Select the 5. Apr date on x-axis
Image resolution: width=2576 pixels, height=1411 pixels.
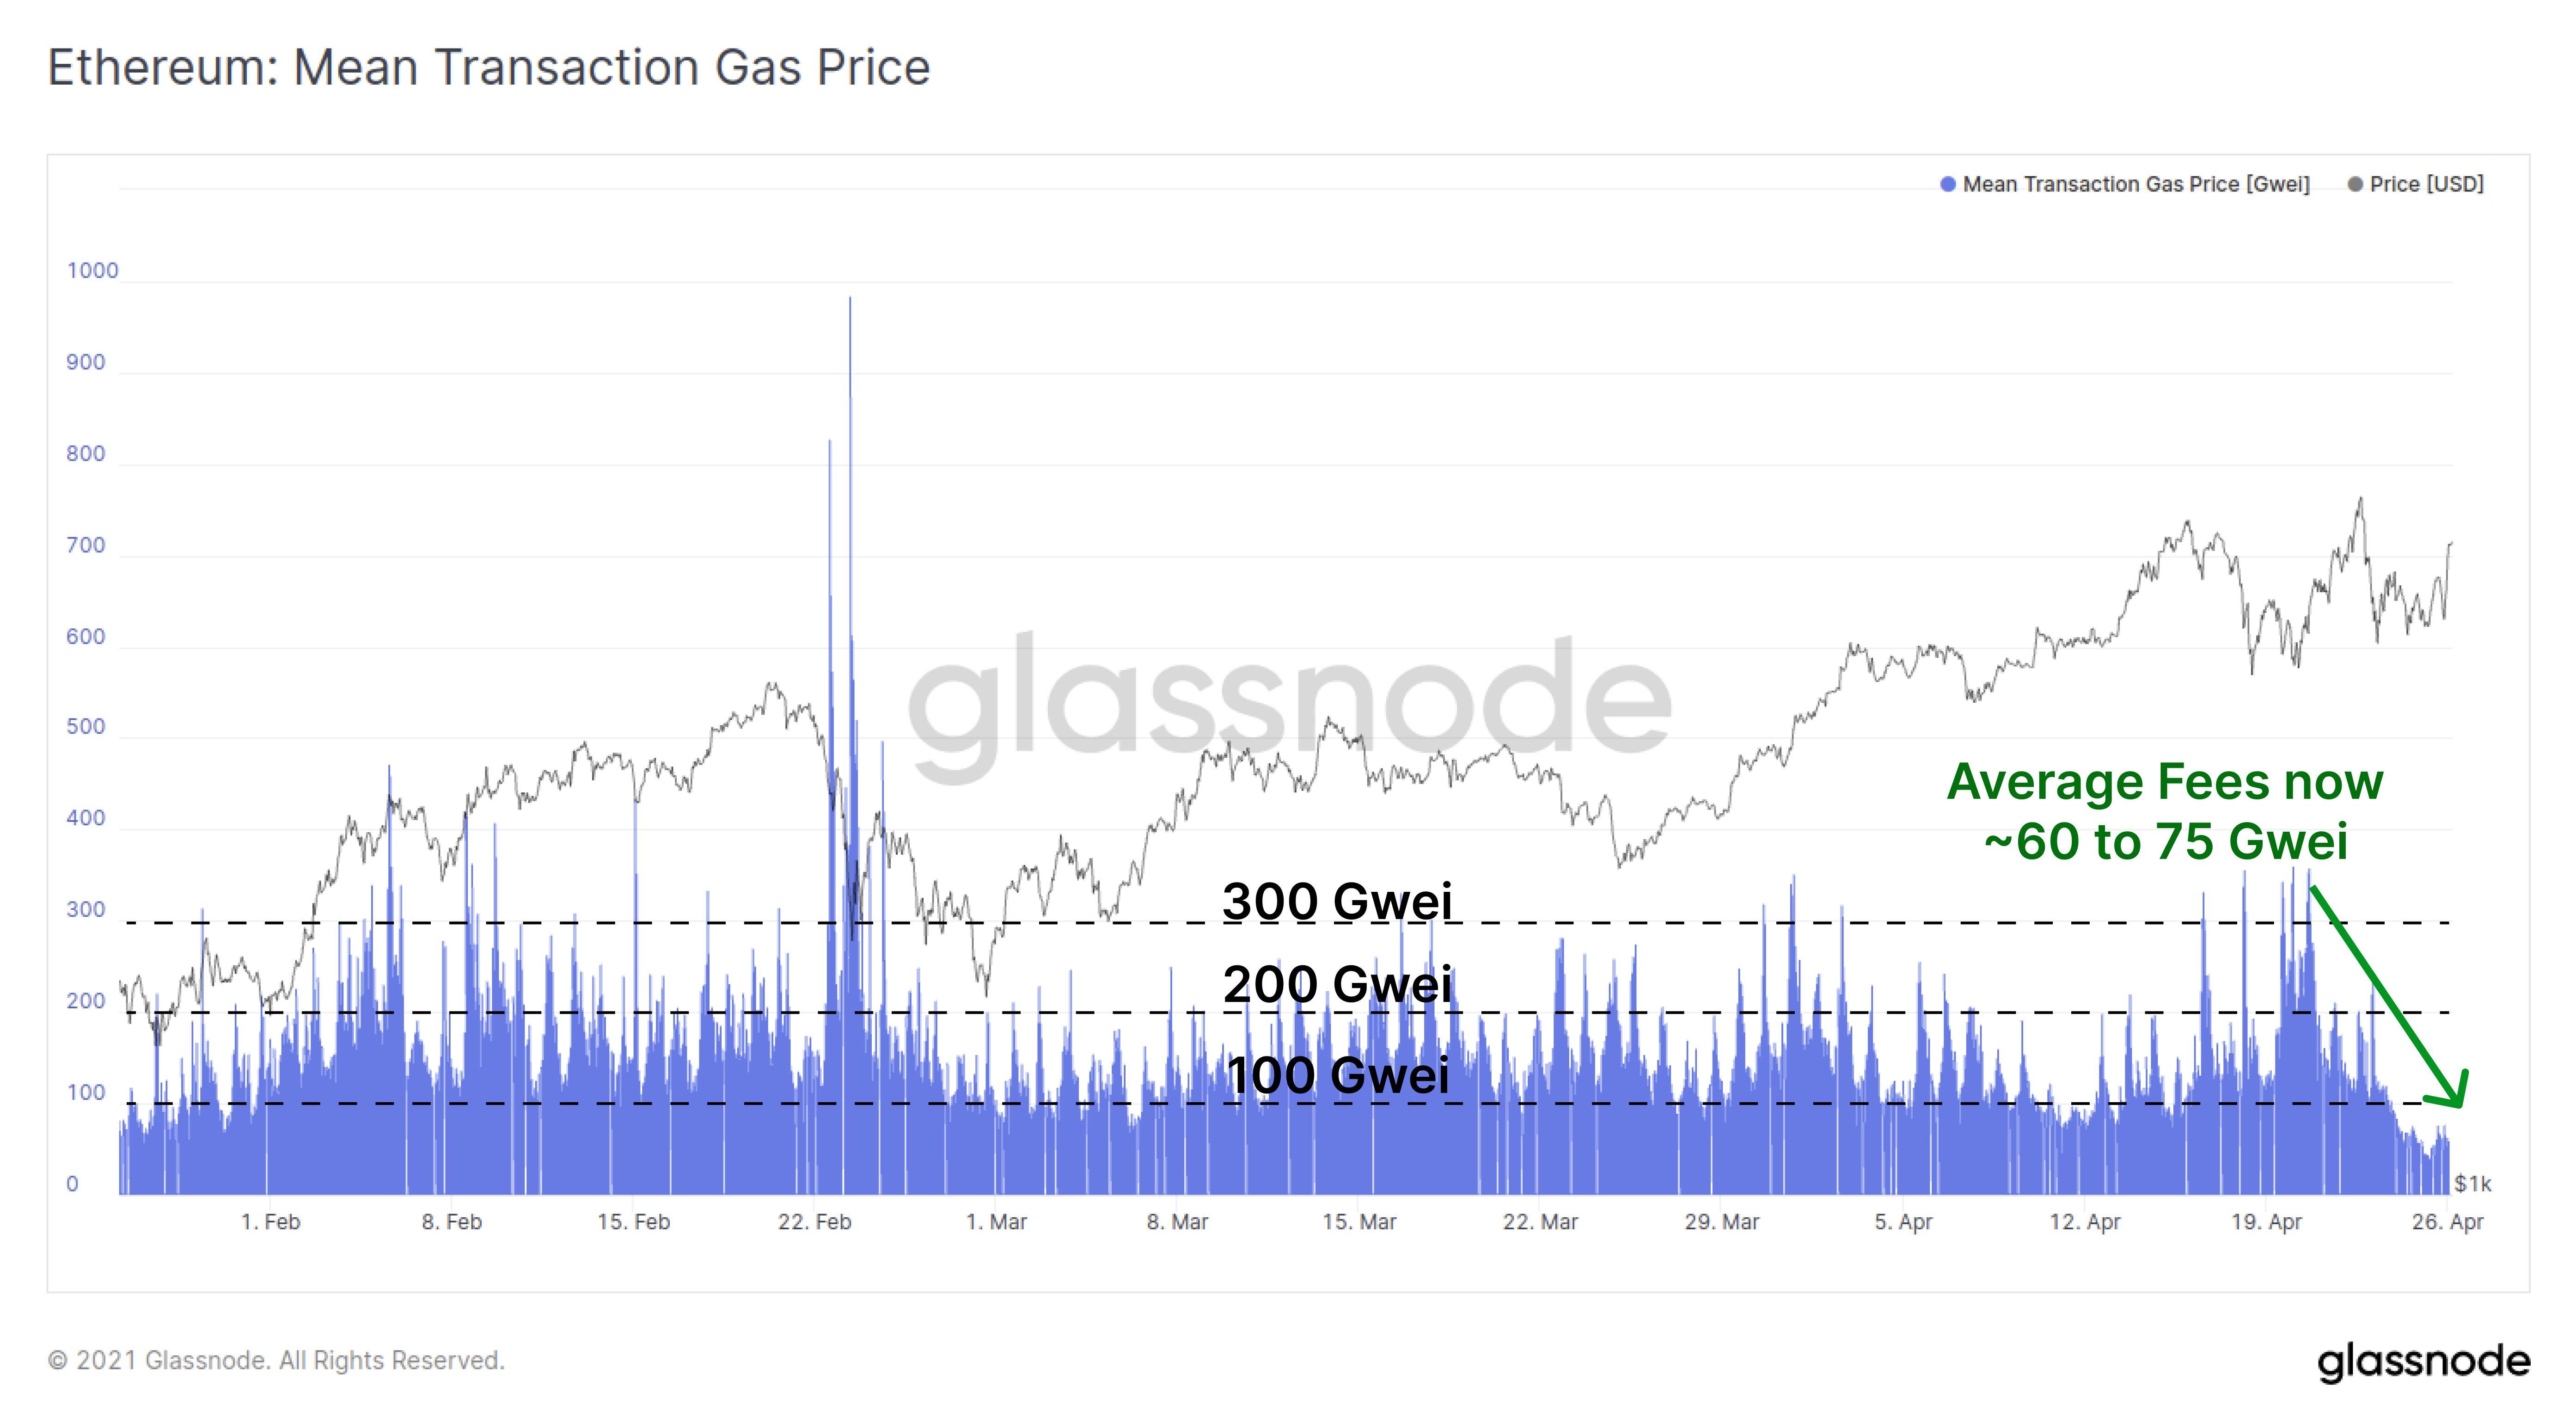click(1903, 1222)
